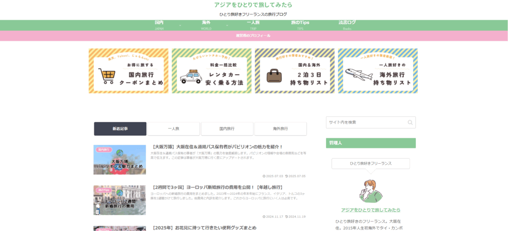The image size is (508, 231).
Task: Open the shopping cart coupon banner
Action: (128, 71)
